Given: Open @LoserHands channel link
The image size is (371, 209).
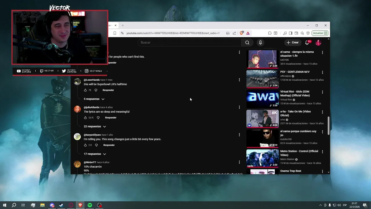Looking at the screenshot, I should coord(92,80).
